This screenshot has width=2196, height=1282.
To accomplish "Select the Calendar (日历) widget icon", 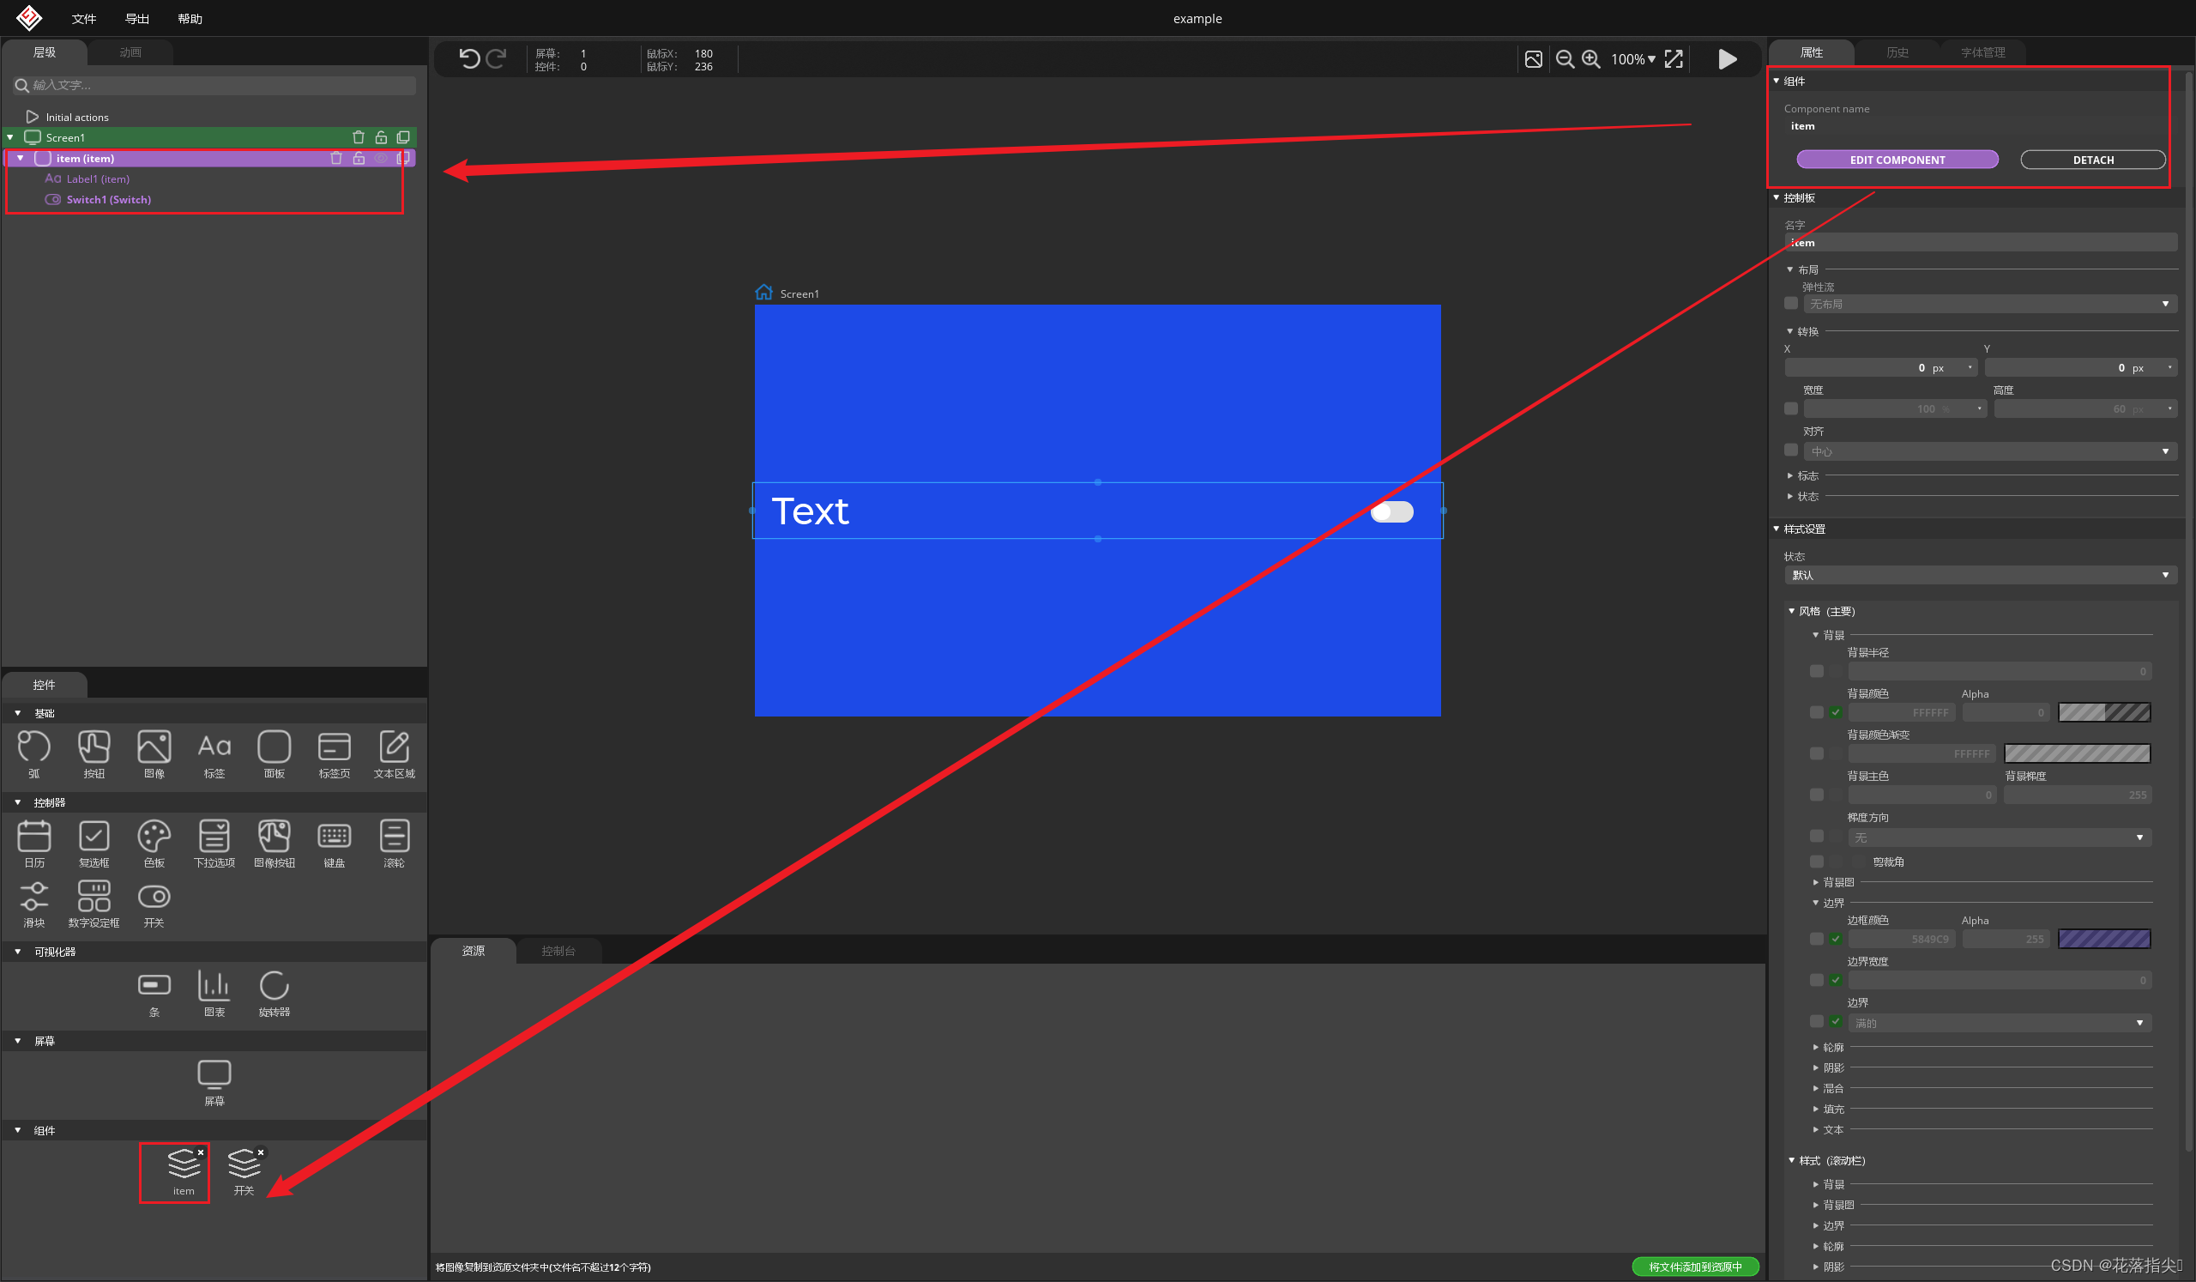I will coord(34,838).
